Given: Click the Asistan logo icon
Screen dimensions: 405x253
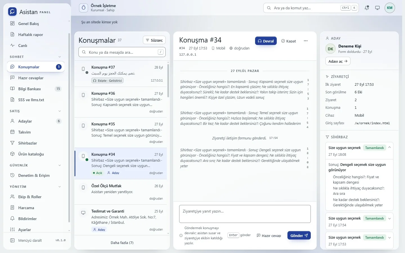Looking at the screenshot, I should 12,12.
